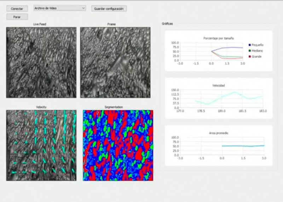
Task: Click Guardar configuración button
Action: coord(109,9)
